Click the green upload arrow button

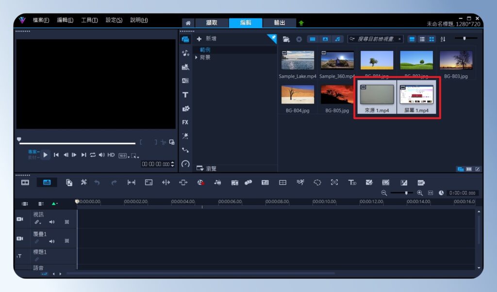(301, 23)
